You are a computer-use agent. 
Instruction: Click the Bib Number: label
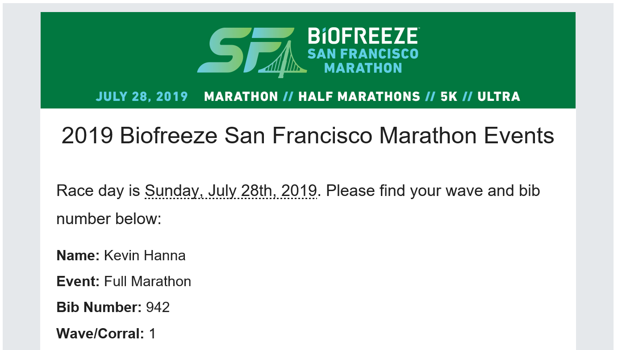[x=99, y=308]
